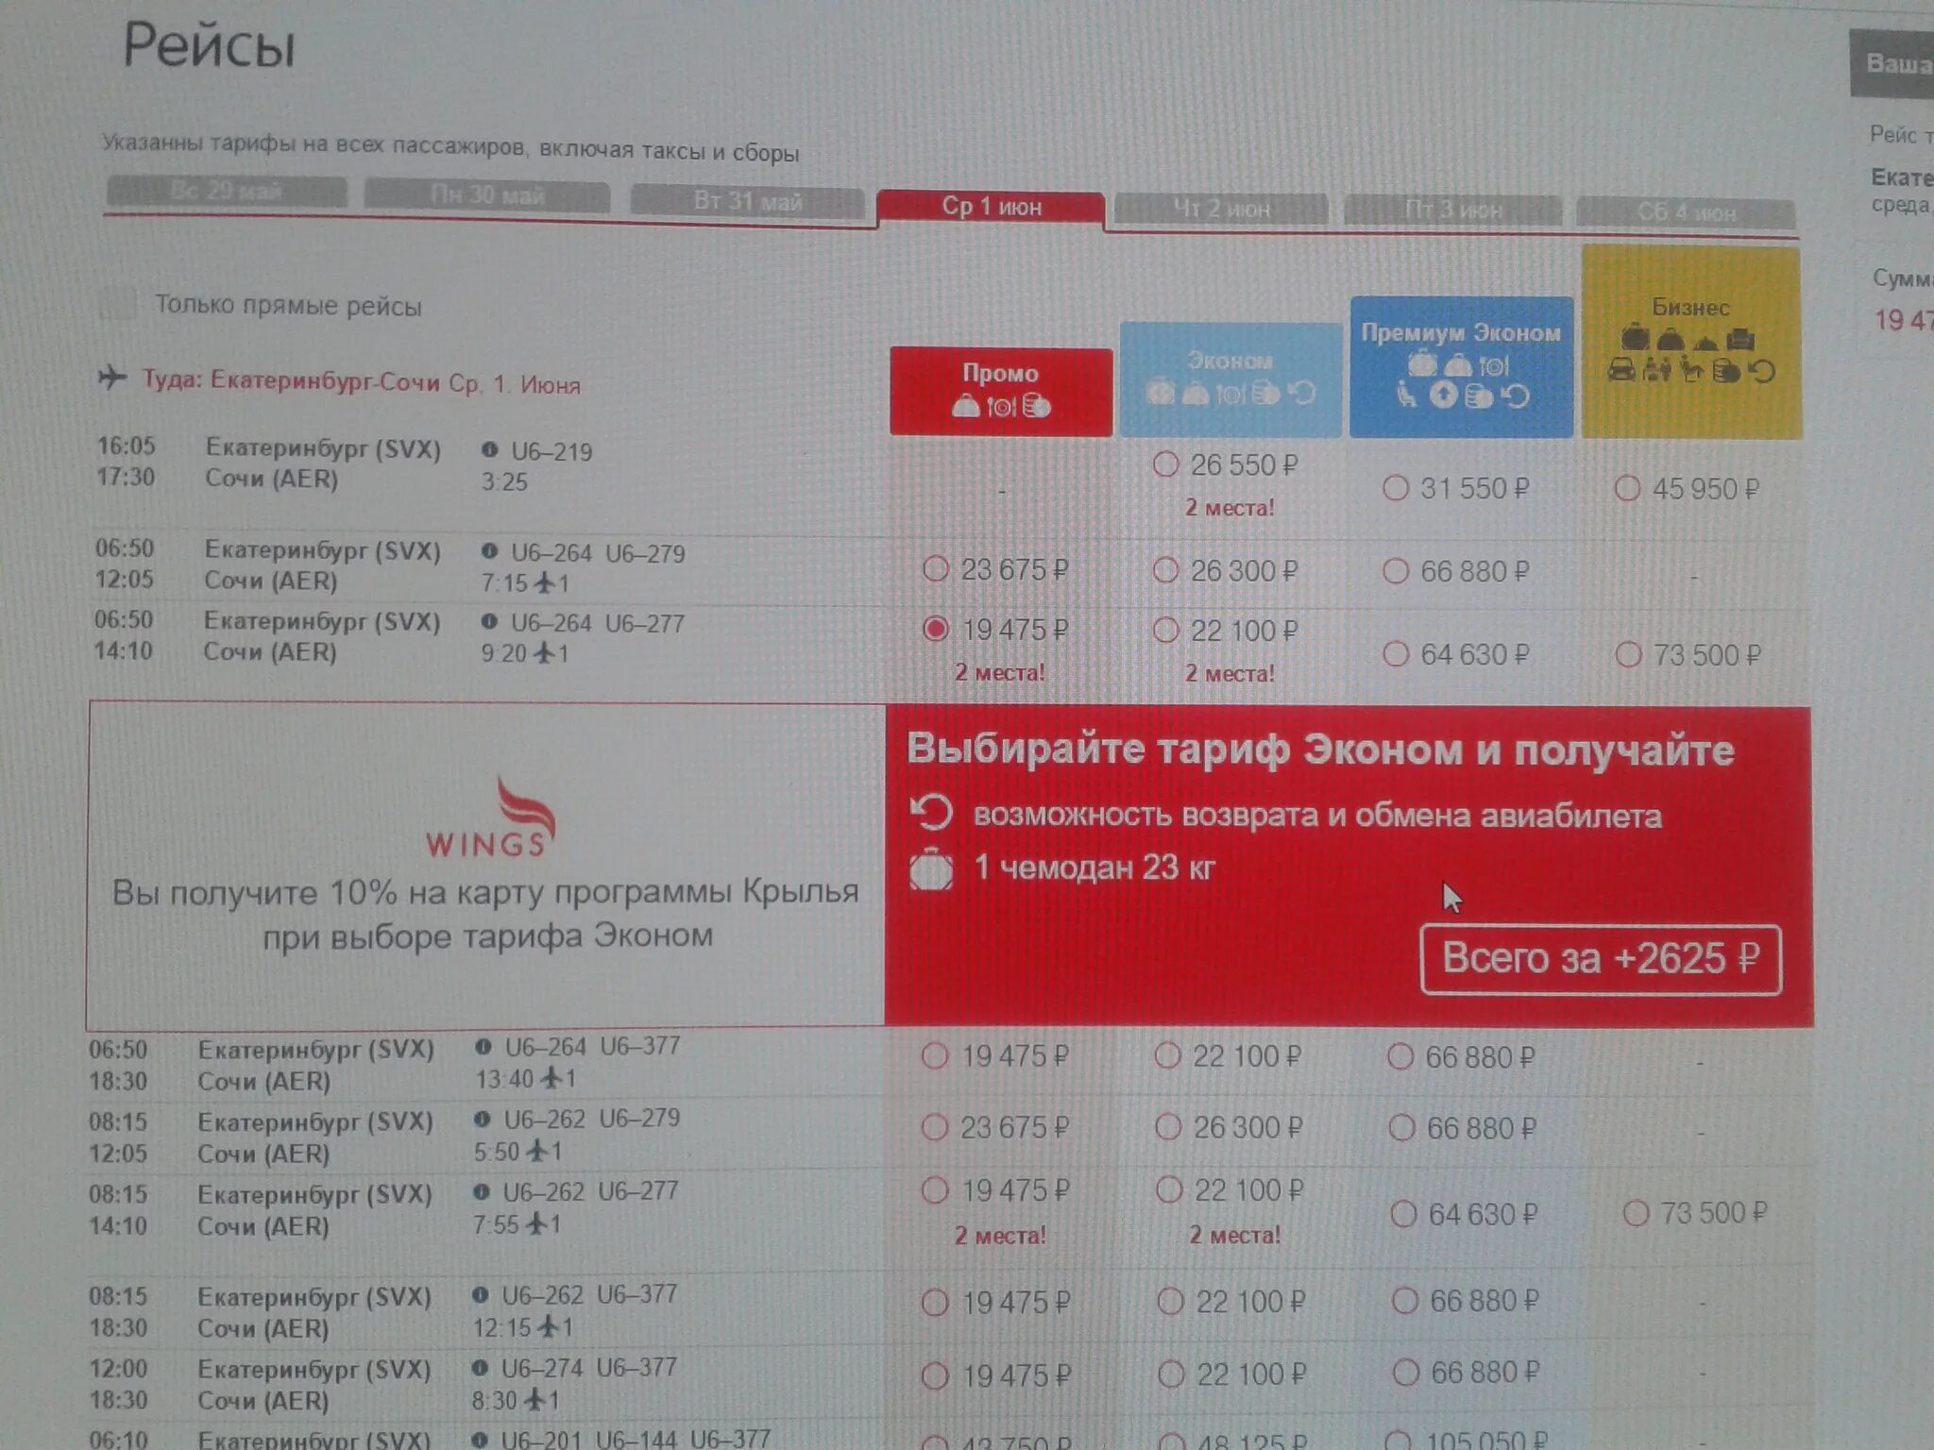Select Эконом 26 300 ₽ for U6-264 U6-279
The image size is (1934, 1450).
tap(1166, 570)
